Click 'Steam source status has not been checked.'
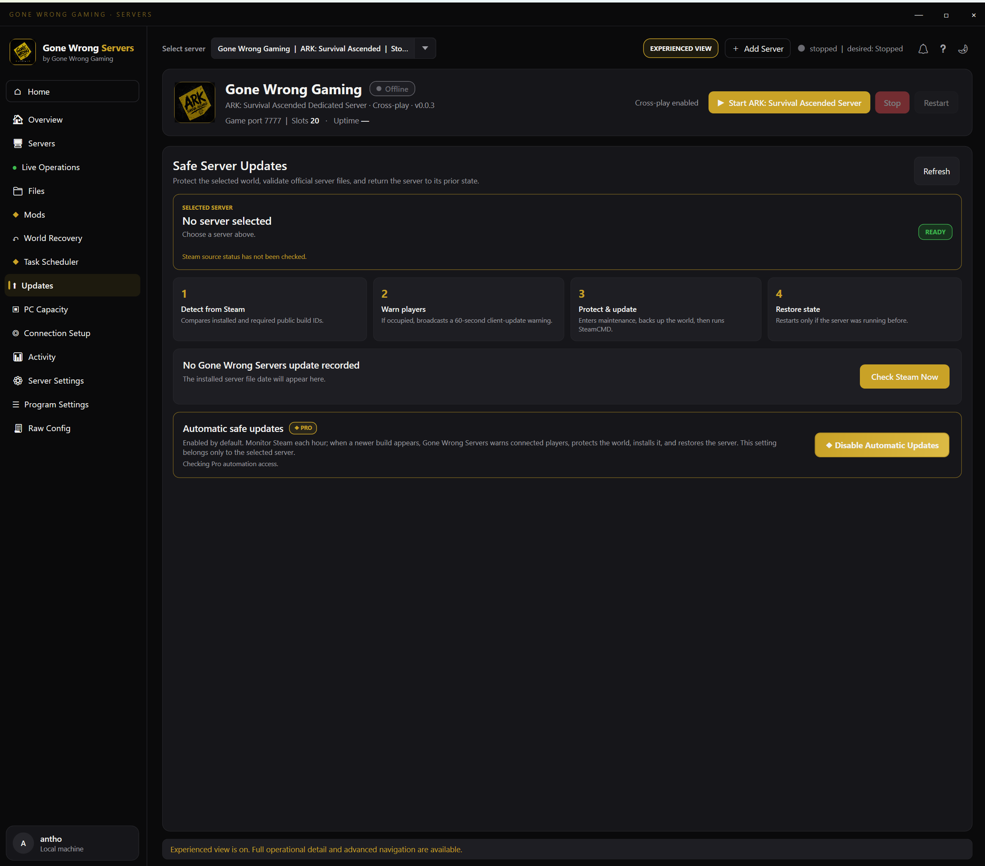The height and width of the screenshot is (866, 985). 244,256
